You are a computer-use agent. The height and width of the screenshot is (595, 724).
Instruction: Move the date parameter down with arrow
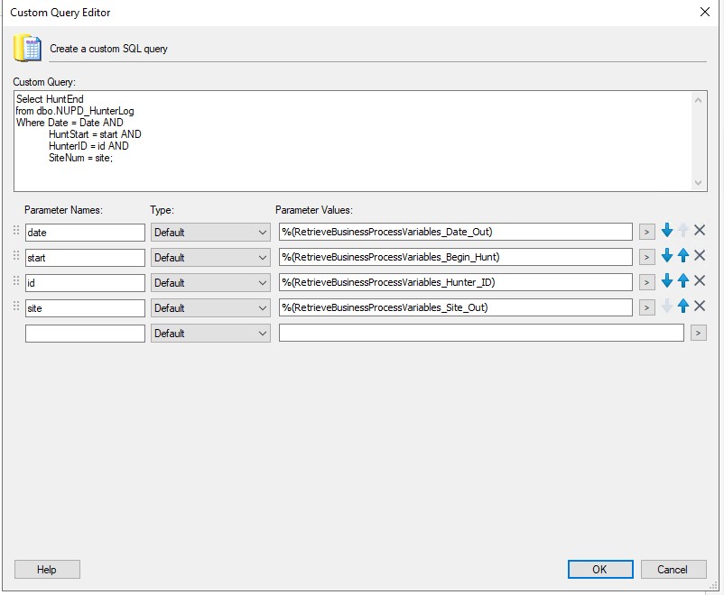click(x=667, y=231)
